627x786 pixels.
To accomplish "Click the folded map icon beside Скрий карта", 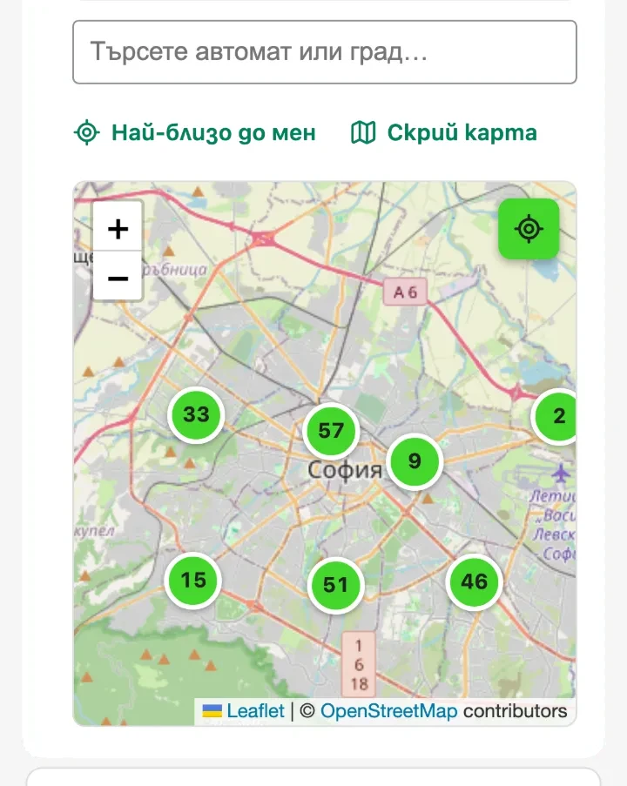I will pos(362,132).
